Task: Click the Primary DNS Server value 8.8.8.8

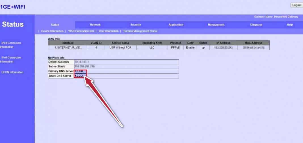Action: click(x=79, y=71)
